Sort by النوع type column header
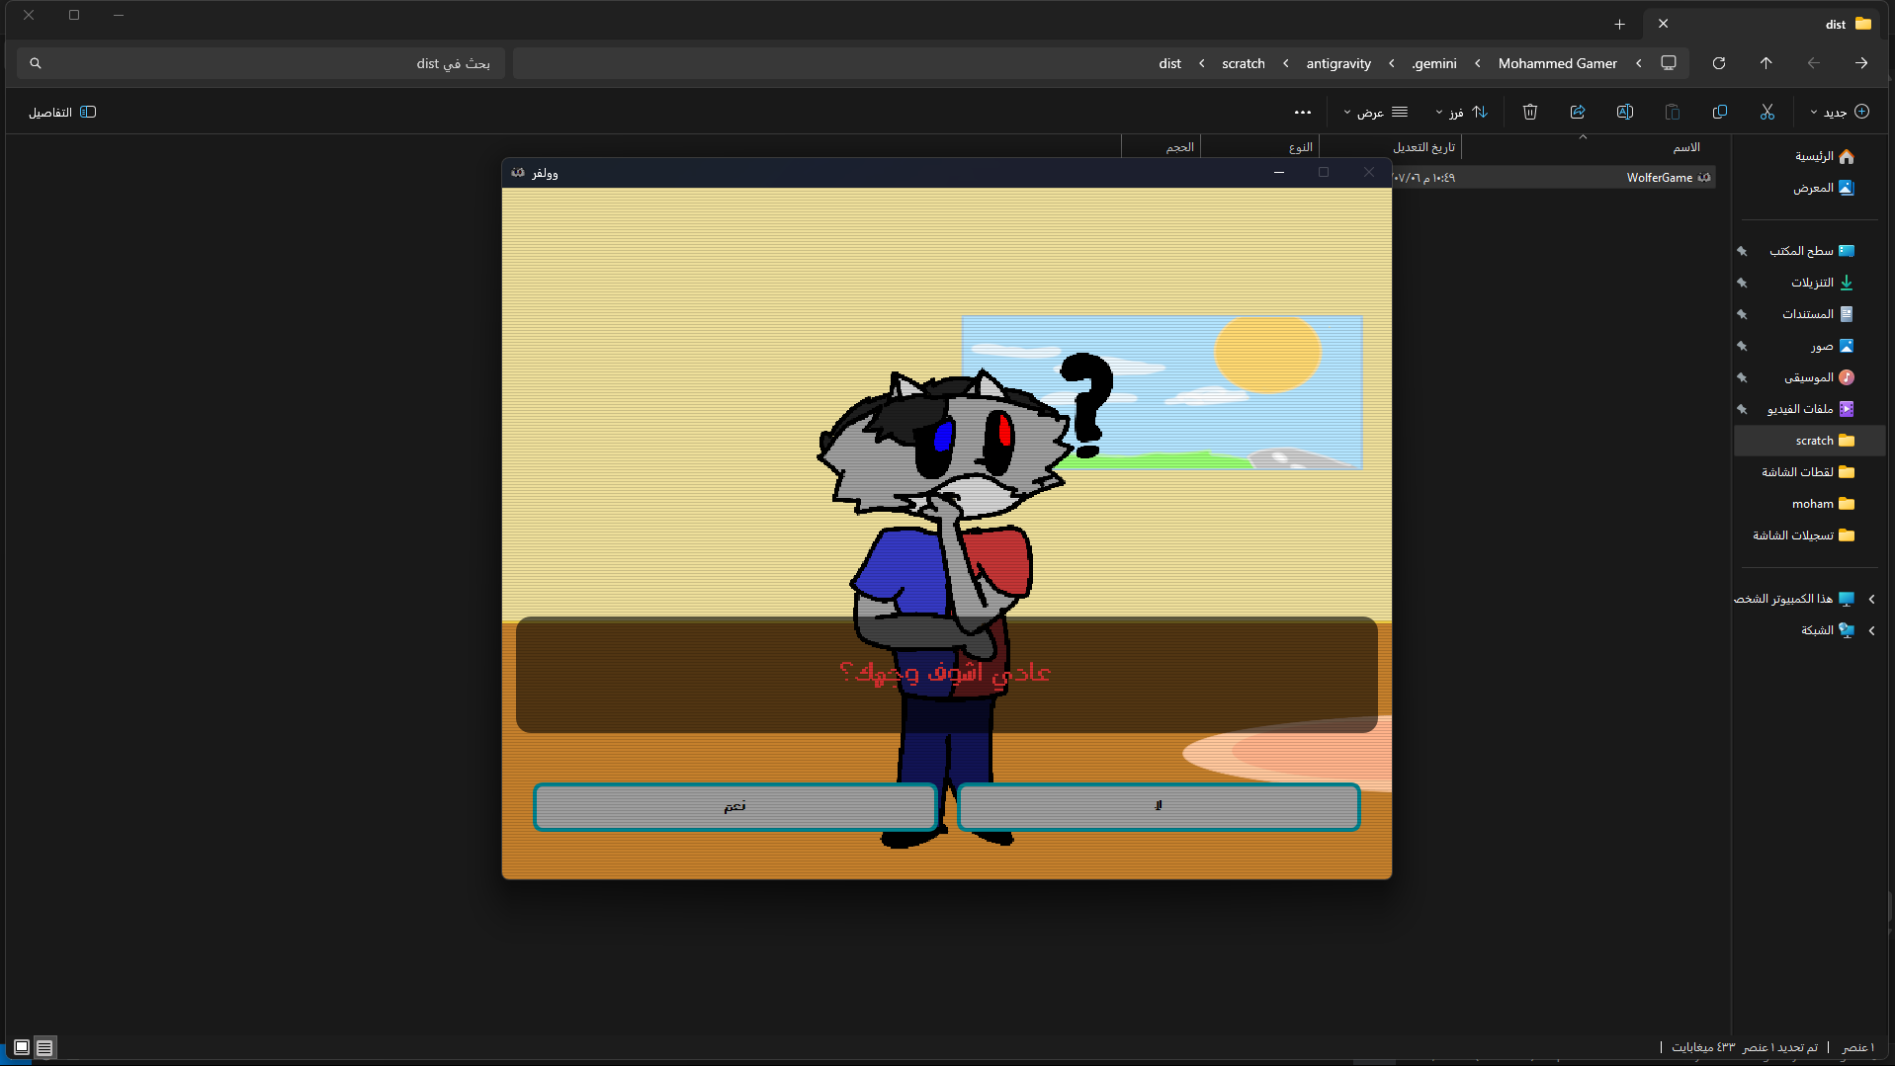This screenshot has height=1066, width=1895. [1300, 147]
